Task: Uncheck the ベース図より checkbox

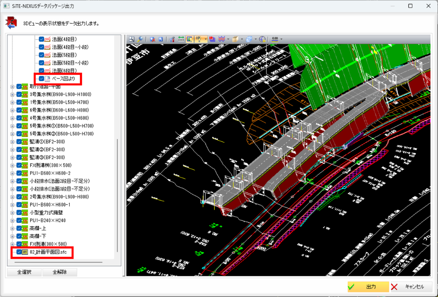Action: tap(42, 78)
